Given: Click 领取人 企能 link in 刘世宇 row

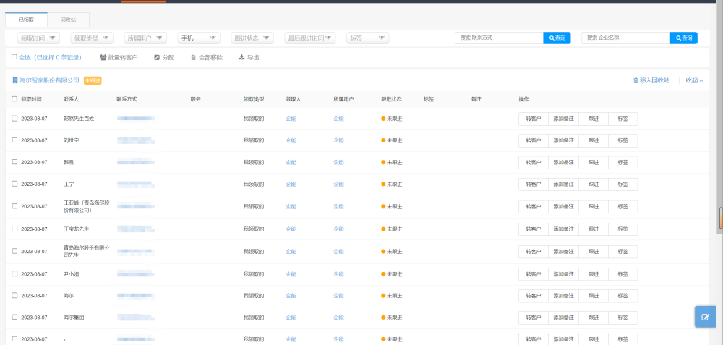Looking at the screenshot, I should pos(291,140).
